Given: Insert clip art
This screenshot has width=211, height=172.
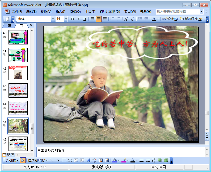Looking at the screenshot, I should tap(101, 160).
